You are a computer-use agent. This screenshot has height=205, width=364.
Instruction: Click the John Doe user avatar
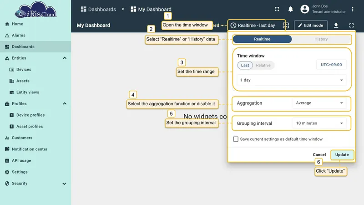304,9
